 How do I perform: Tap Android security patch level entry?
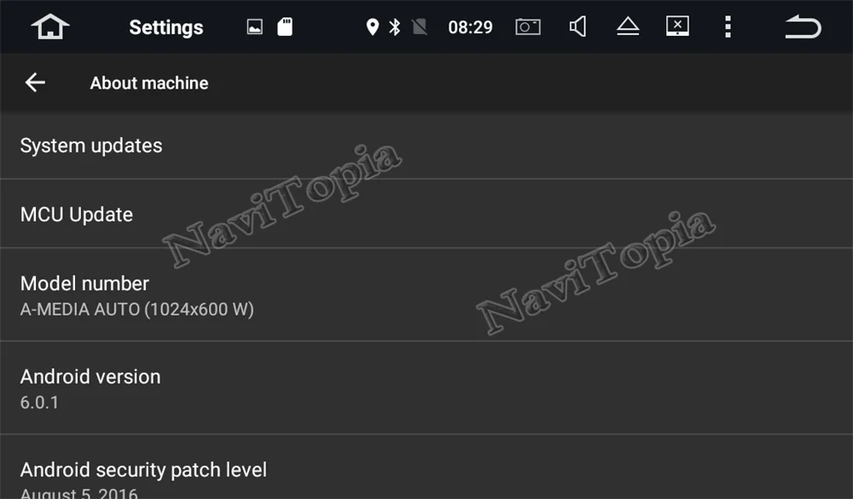(x=426, y=467)
